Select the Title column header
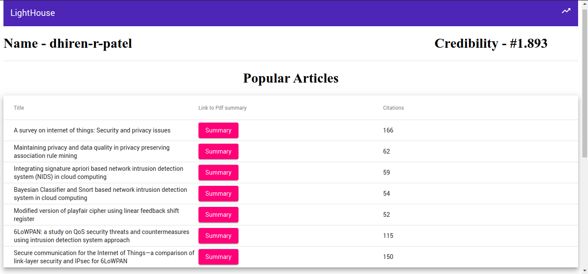This screenshot has height=274, width=588. 19,108
